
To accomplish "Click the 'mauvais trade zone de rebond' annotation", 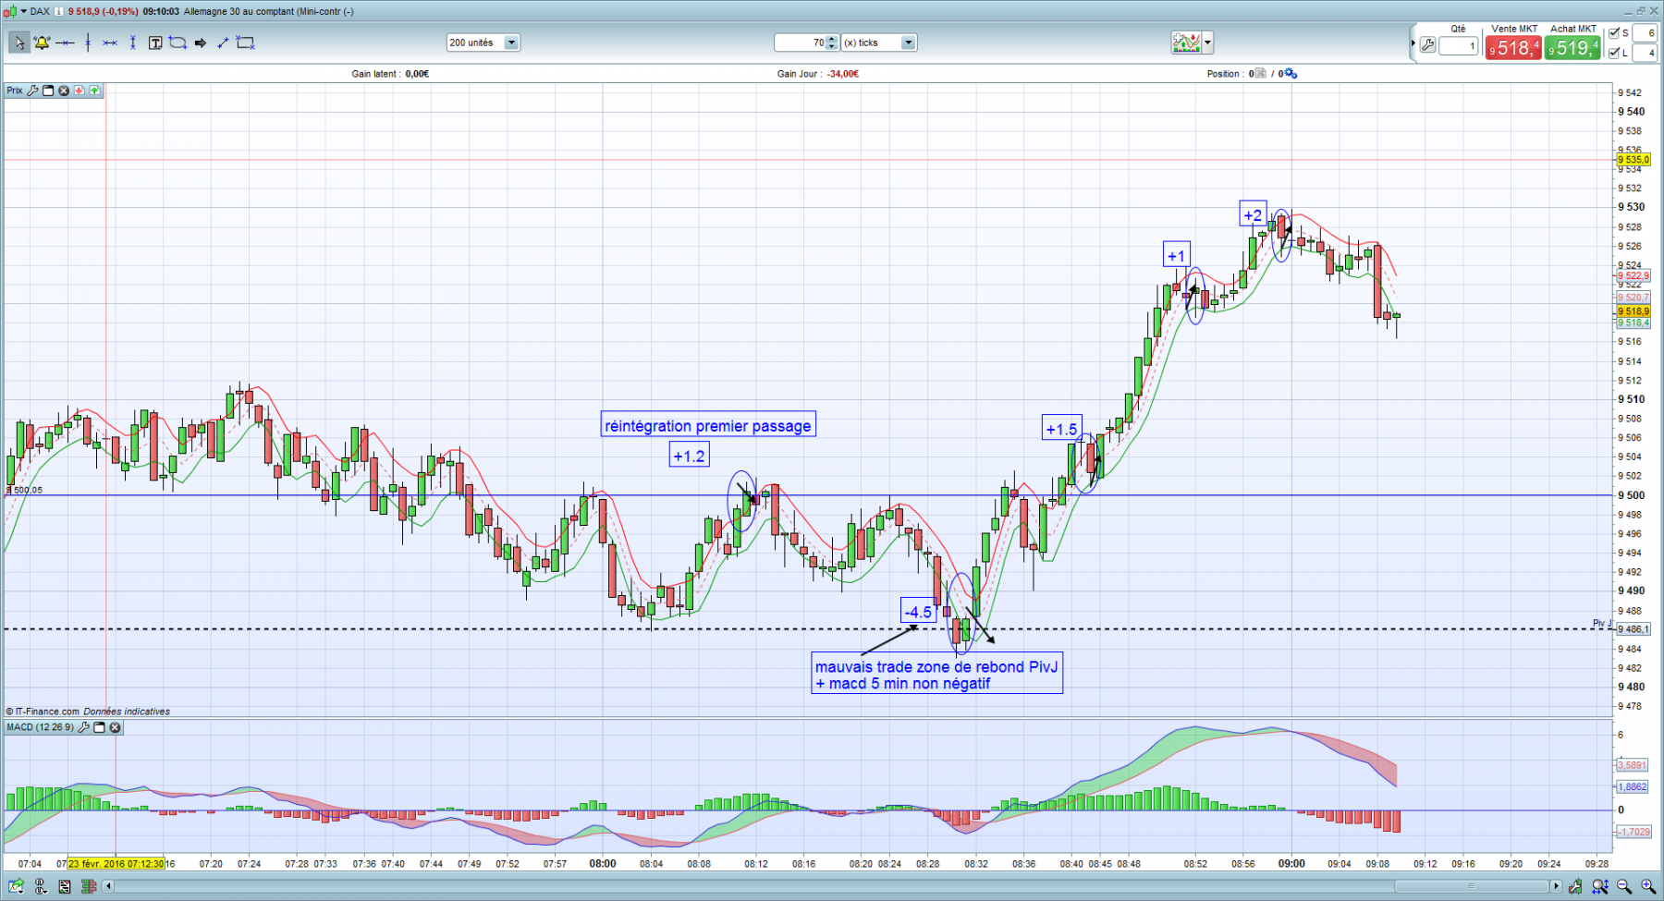I will pos(936,675).
